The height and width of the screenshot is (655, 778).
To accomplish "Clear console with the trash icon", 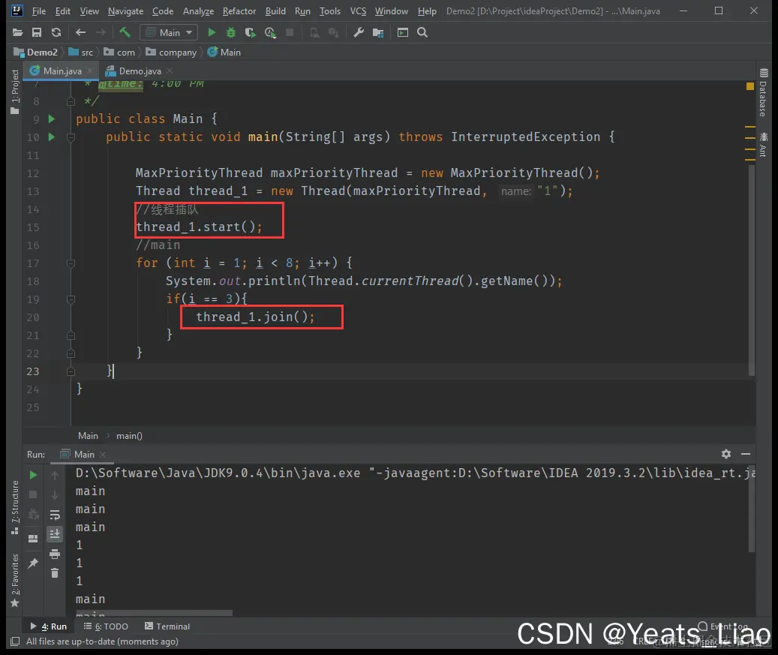I will click(x=55, y=573).
